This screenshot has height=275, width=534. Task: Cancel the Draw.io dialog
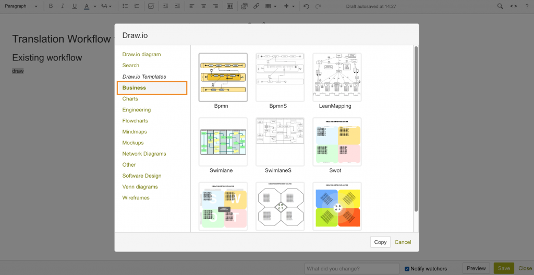[403, 242]
